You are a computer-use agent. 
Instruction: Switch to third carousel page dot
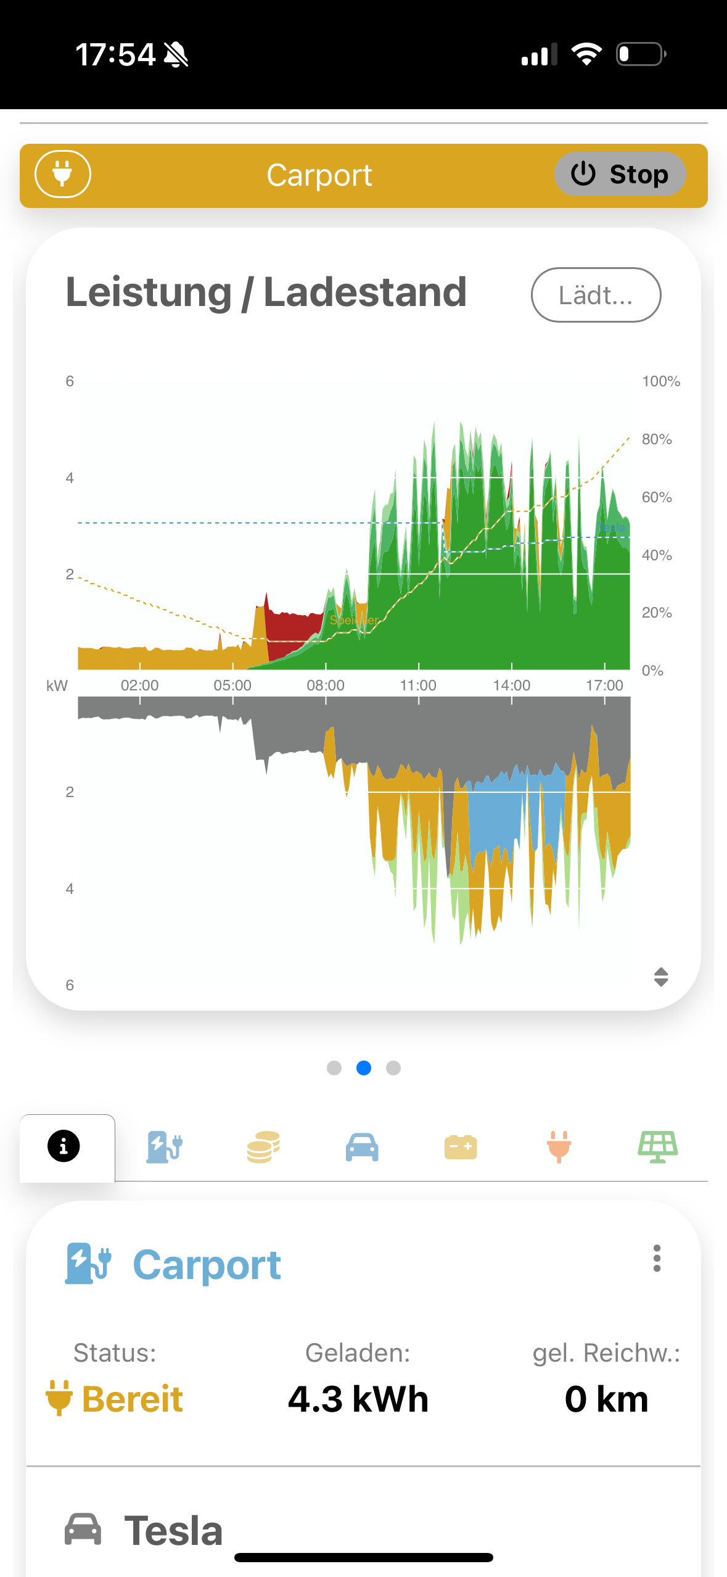(x=393, y=1068)
